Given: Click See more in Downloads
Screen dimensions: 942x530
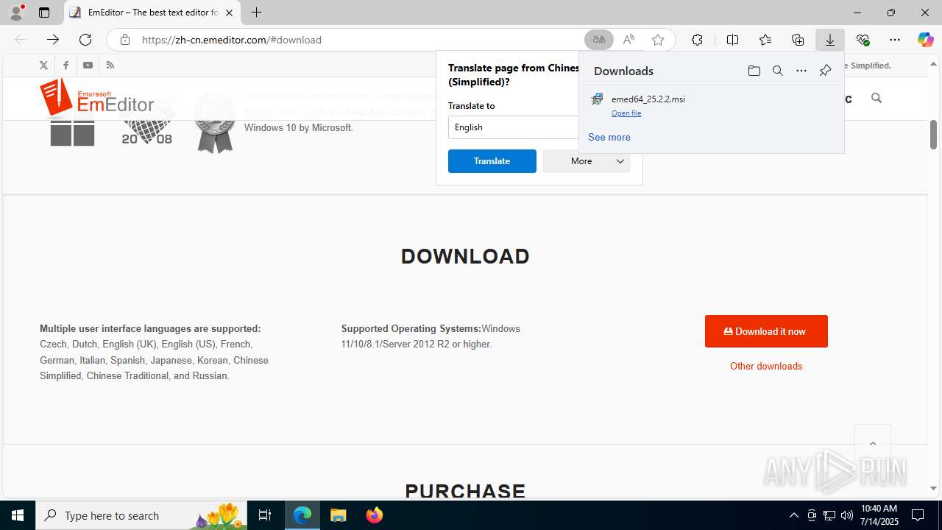Looking at the screenshot, I should (609, 137).
